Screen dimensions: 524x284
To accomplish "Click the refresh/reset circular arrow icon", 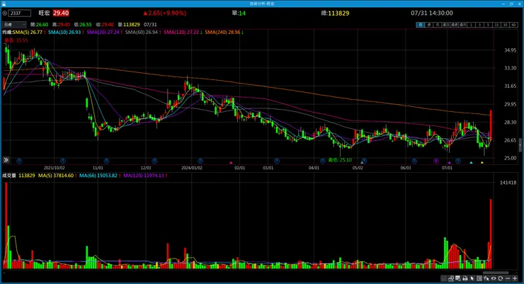I will pyautogui.click(x=500, y=278).
